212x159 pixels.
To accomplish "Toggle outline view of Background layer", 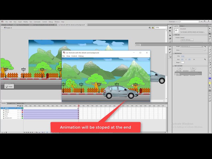I will (22, 118).
